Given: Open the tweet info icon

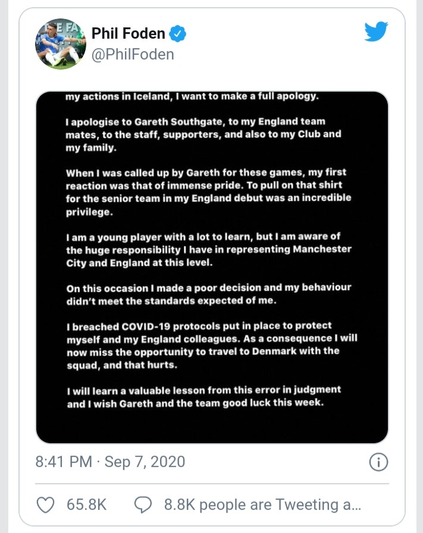Looking at the screenshot, I should (x=378, y=462).
